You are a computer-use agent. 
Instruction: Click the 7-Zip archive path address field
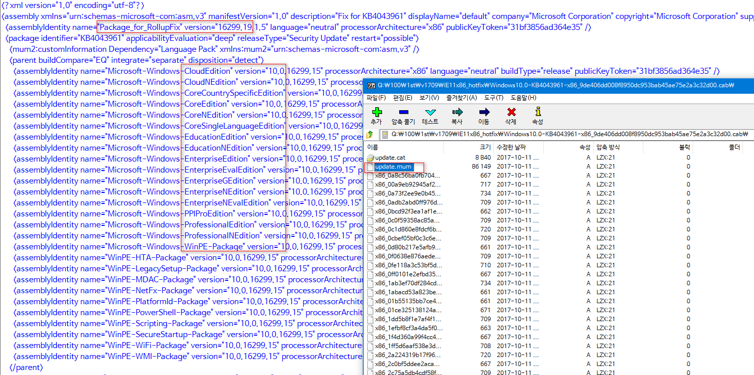click(x=567, y=134)
